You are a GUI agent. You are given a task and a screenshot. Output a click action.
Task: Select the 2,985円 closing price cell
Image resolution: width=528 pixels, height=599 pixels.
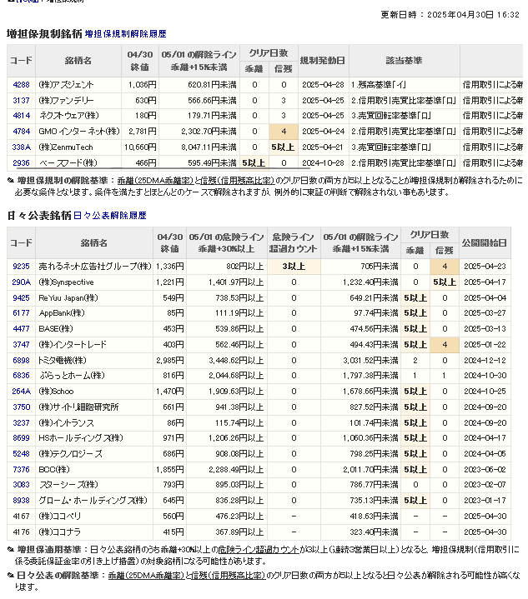[170, 361]
